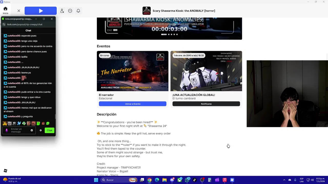Open Apple Music from taskbar
This screenshot has height=184, width=328.
point(224,180)
